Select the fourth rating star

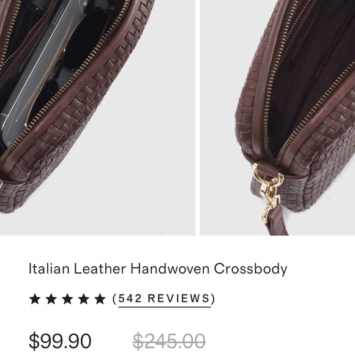(x=84, y=299)
